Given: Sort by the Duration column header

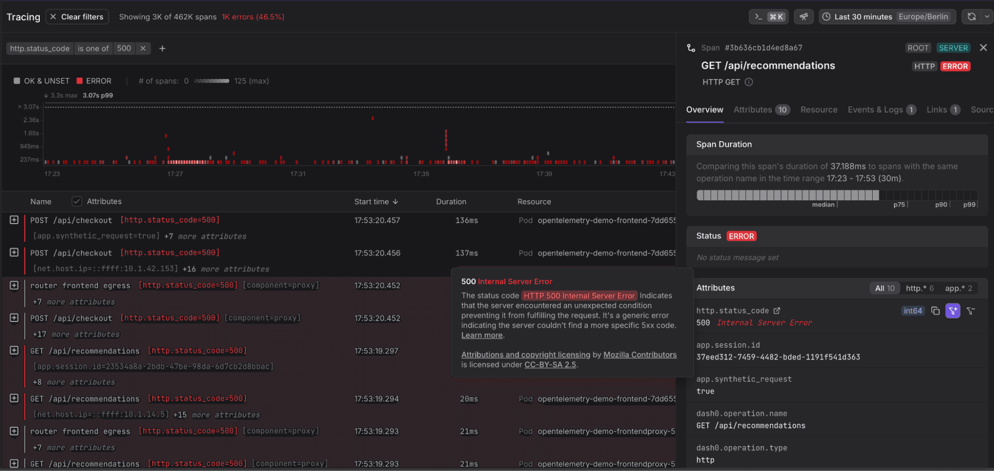Looking at the screenshot, I should 451,202.
